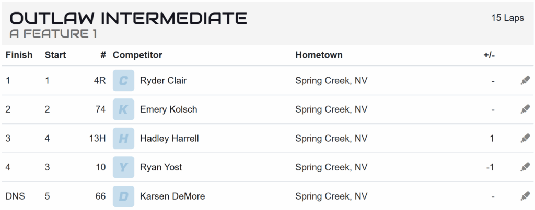Screen dimensions: 535x210
Task: Select the K avatar badge
Action: [123, 109]
